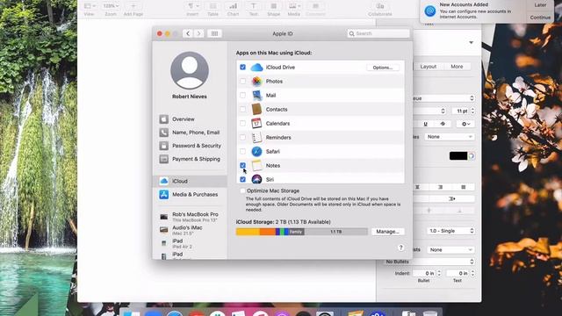Screen dimensions: 562x316
Task: Click the iCloud Drive cloud icon
Action: [x=256, y=68]
